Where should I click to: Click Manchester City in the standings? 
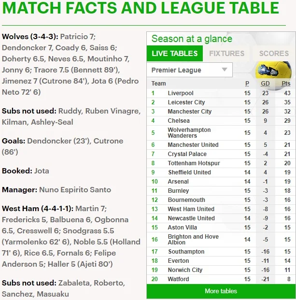click(190, 112)
